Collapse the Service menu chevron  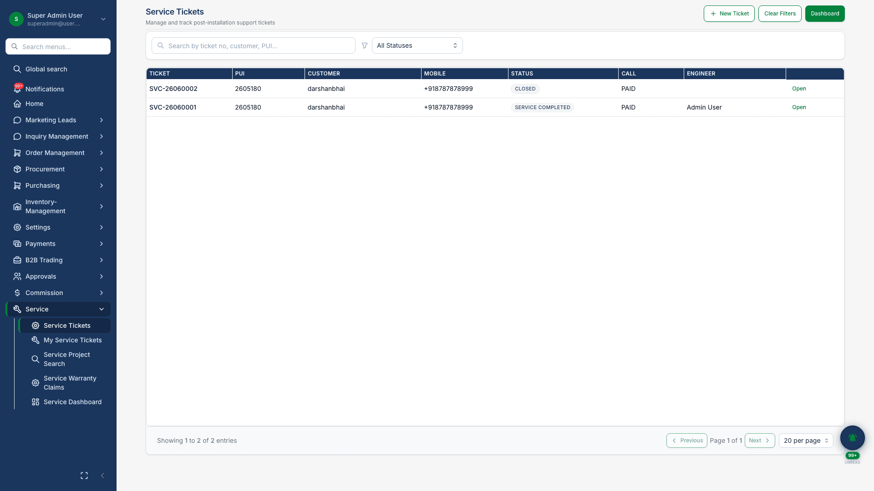point(102,309)
